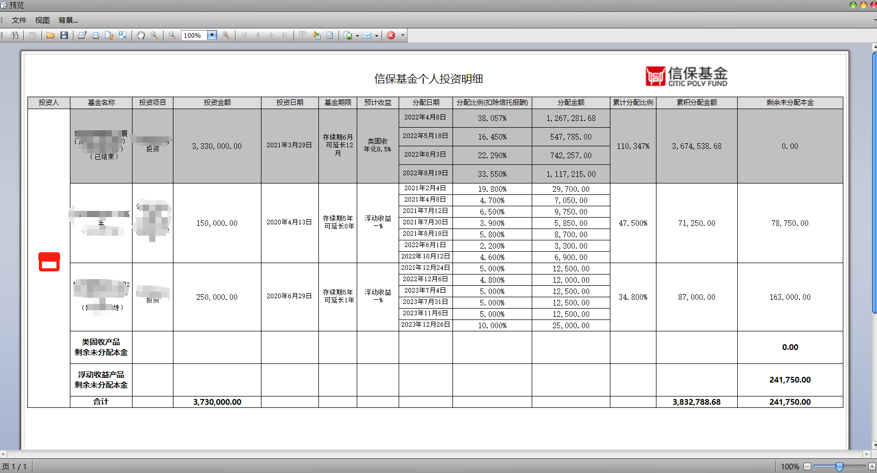Click the vertical scrollbar down arrow

(874, 445)
